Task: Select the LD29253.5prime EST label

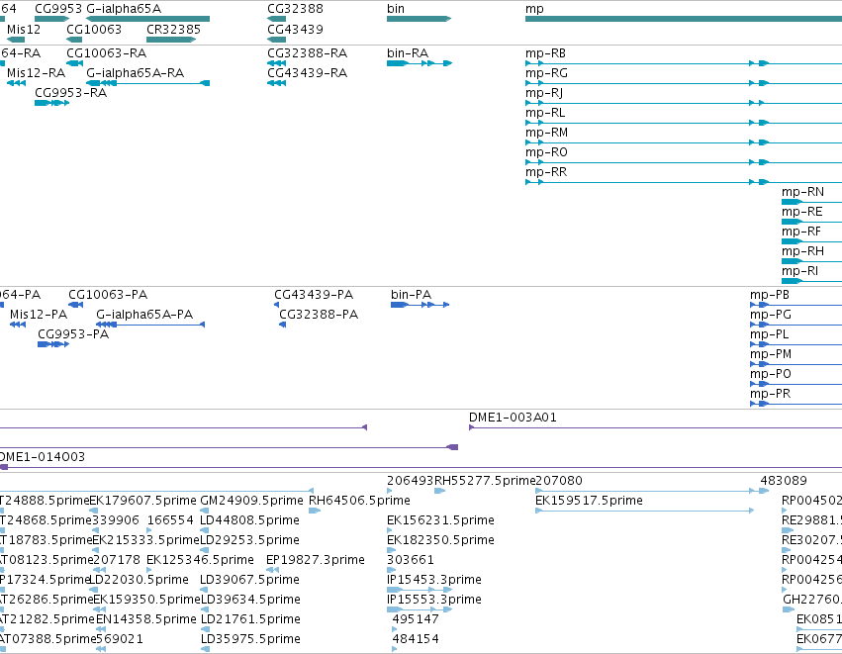Action: [x=249, y=540]
